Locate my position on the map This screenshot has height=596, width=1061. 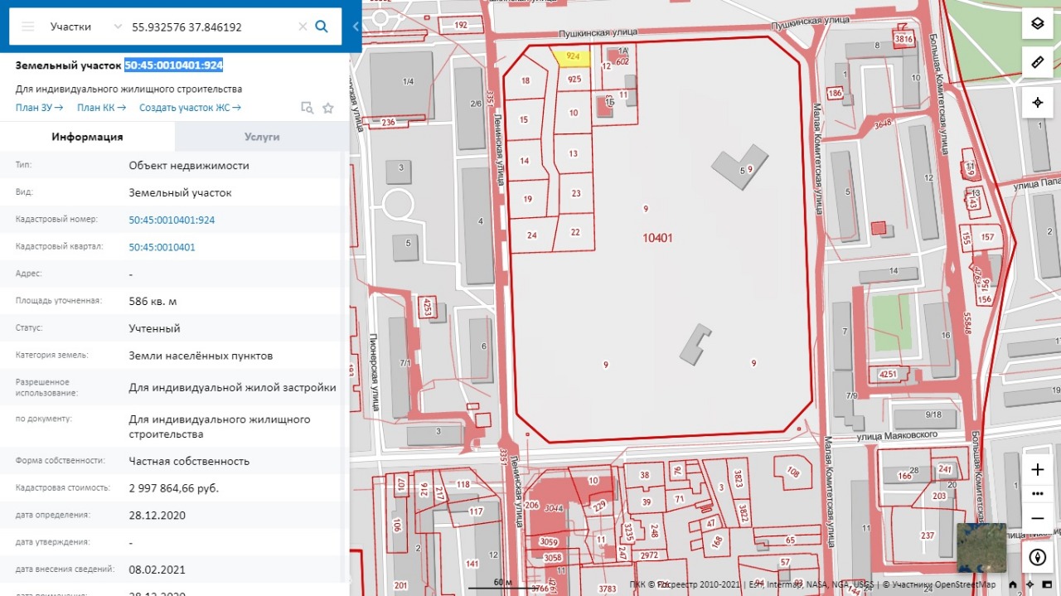pos(1037,103)
